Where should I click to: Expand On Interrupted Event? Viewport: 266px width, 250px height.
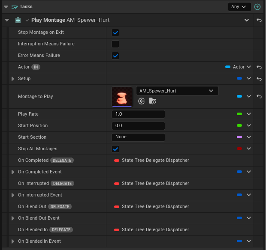[x=13, y=195]
